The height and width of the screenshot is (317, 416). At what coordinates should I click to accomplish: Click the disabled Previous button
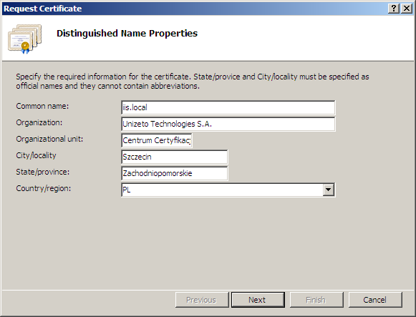click(x=202, y=300)
